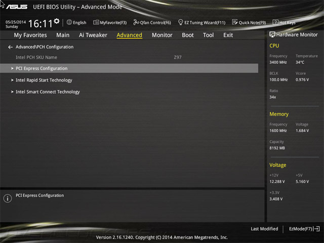The height and width of the screenshot is (243, 324).
Task: Click the EzMode exit arrow icon
Action: pyautogui.click(x=317, y=229)
